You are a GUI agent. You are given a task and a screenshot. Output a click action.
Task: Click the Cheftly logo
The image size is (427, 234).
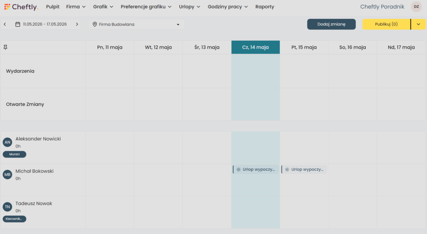pyautogui.click(x=21, y=7)
